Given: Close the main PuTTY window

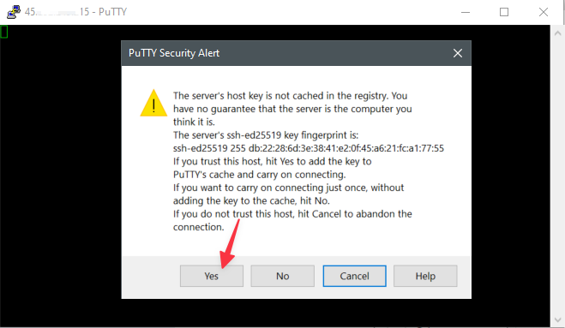Looking at the screenshot, I should [x=544, y=12].
